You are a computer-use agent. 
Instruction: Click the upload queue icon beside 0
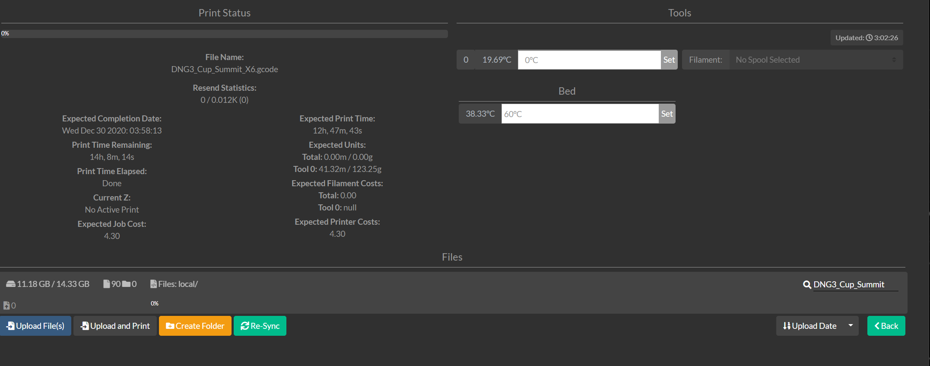[6, 306]
